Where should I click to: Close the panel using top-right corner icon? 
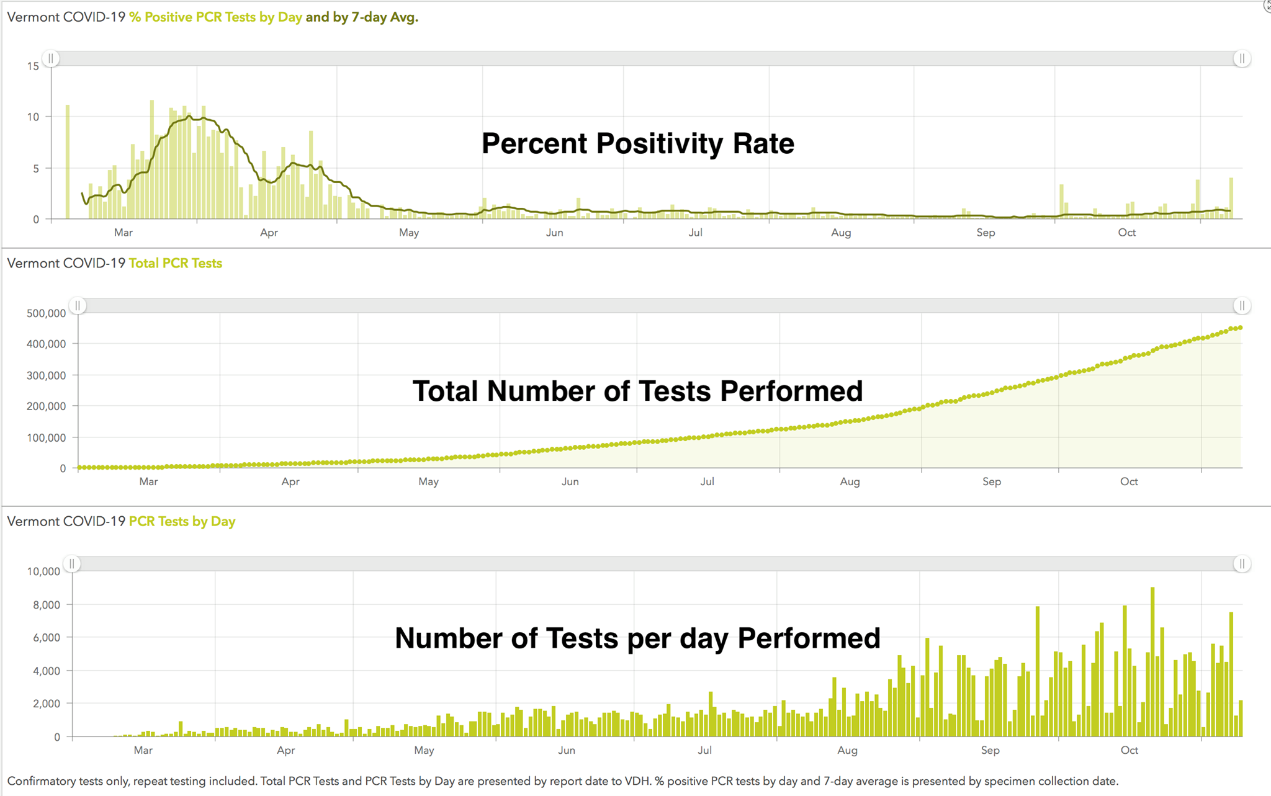coord(1267,6)
